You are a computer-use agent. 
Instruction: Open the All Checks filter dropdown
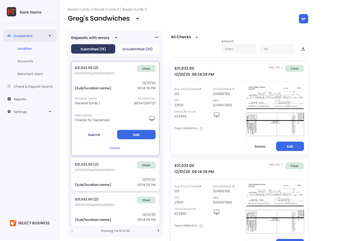tap(197, 37)
